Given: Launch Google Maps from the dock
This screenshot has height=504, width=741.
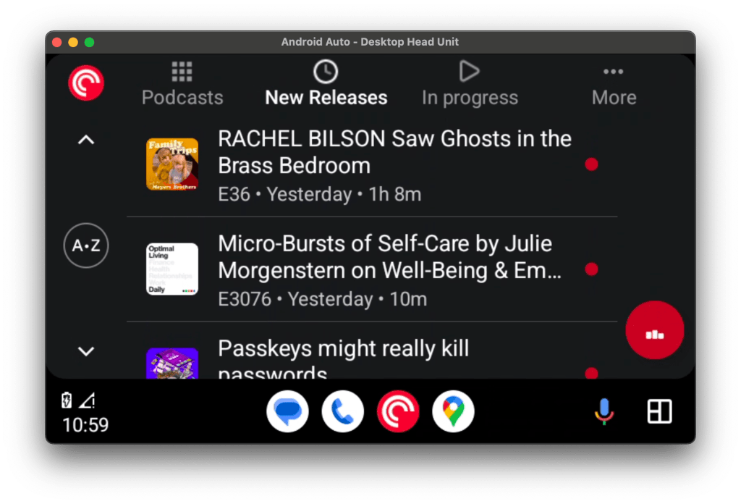Looking at the screenshot, I should (x=452, y=411).
